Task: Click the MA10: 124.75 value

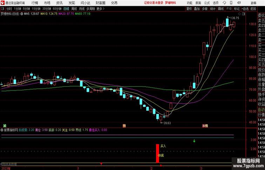Action: (x=49, y=14)
